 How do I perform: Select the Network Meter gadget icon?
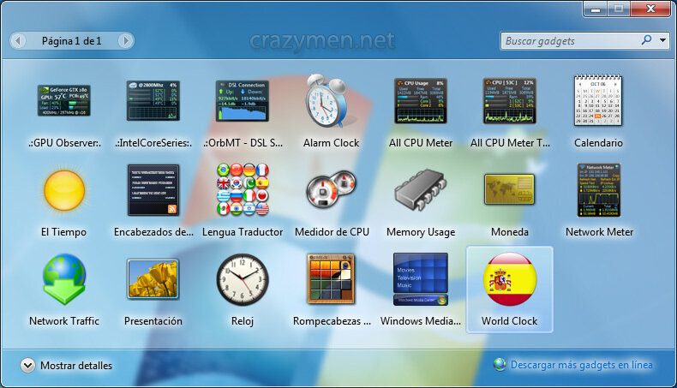[599, 190]
